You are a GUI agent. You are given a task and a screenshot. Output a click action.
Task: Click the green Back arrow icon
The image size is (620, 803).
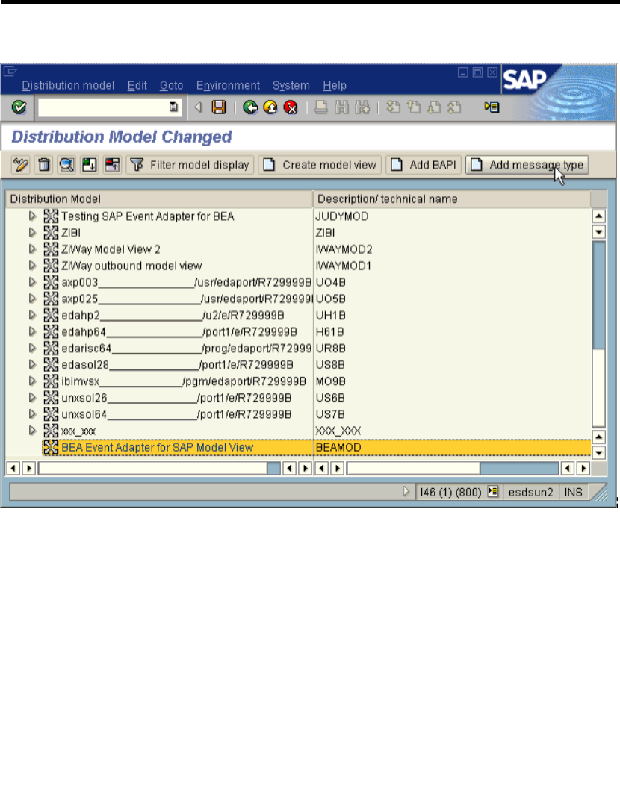click(x=250, y=107)
